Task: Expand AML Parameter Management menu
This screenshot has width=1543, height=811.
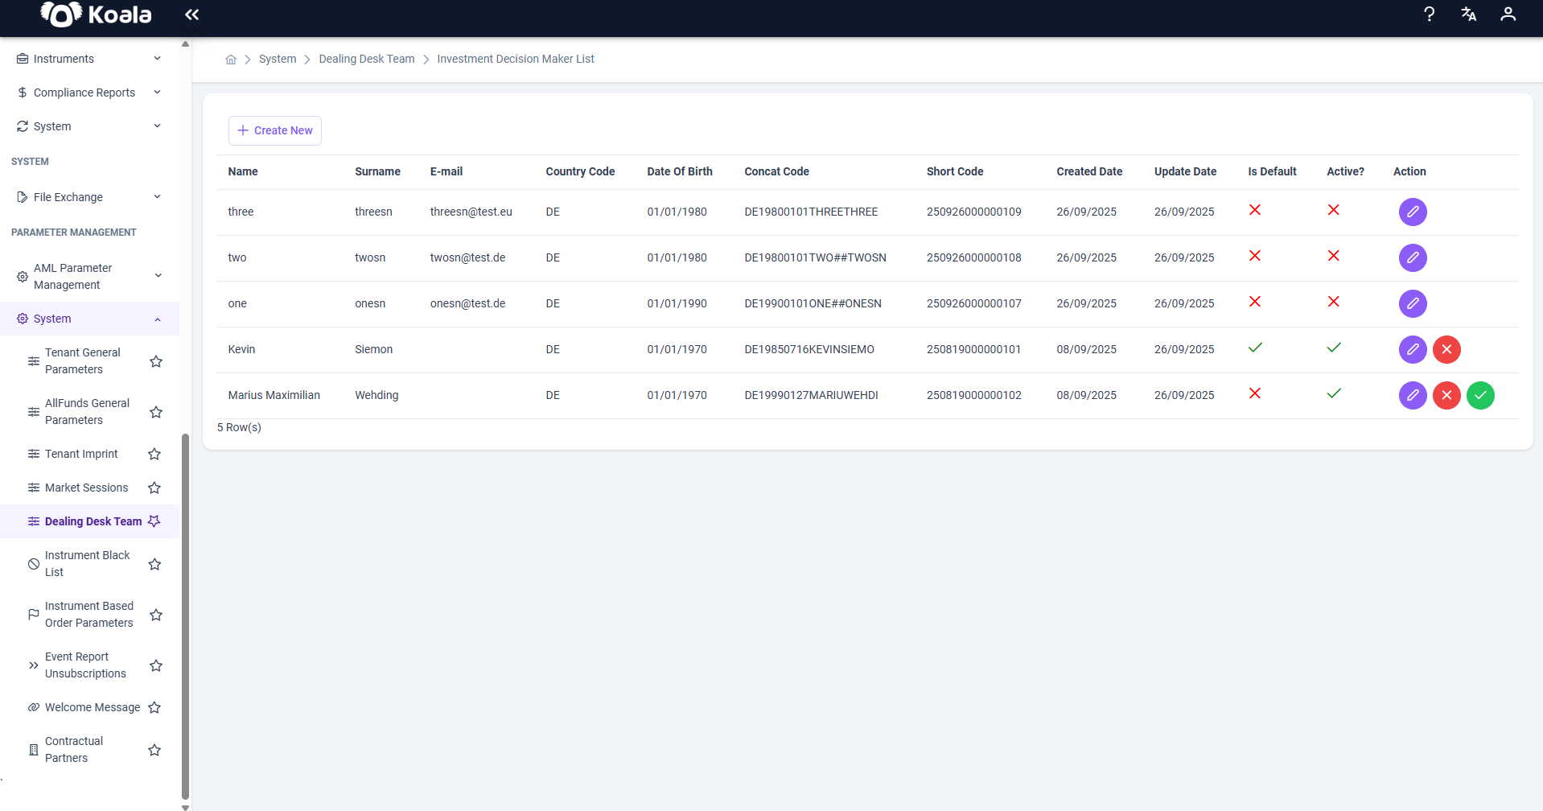Action: [x=89, y=276]
